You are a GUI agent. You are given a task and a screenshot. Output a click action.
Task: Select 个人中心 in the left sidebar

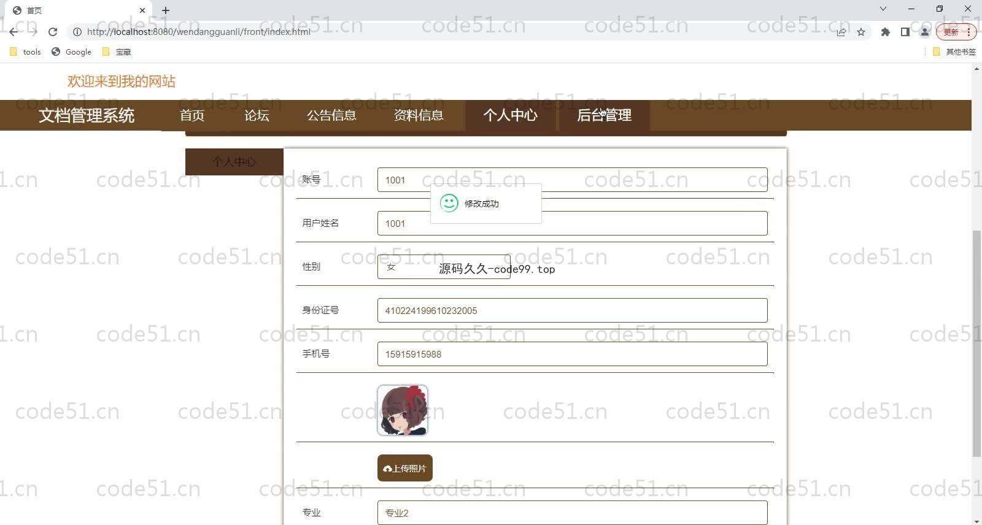(234, 162)
